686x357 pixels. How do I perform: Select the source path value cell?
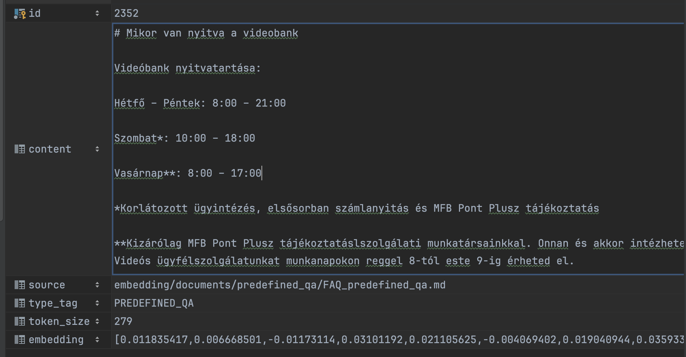(x=280, y=285)
